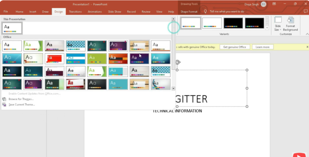Click the themes gallery corner resize grip

[174, 108]
